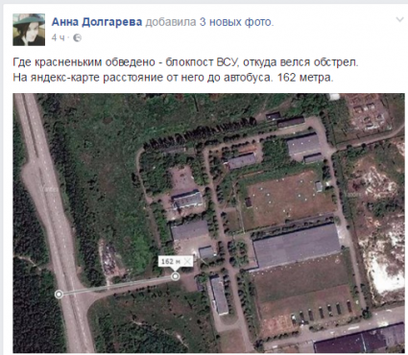Open the post options chevron menu
This screenshot has width=408, height=355.
click(399, 20)
